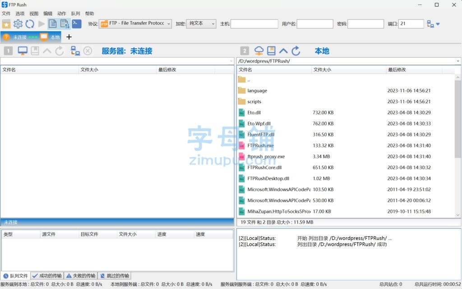
Task: Add new tab with plus icon
Action: click(x=69, y=37)
